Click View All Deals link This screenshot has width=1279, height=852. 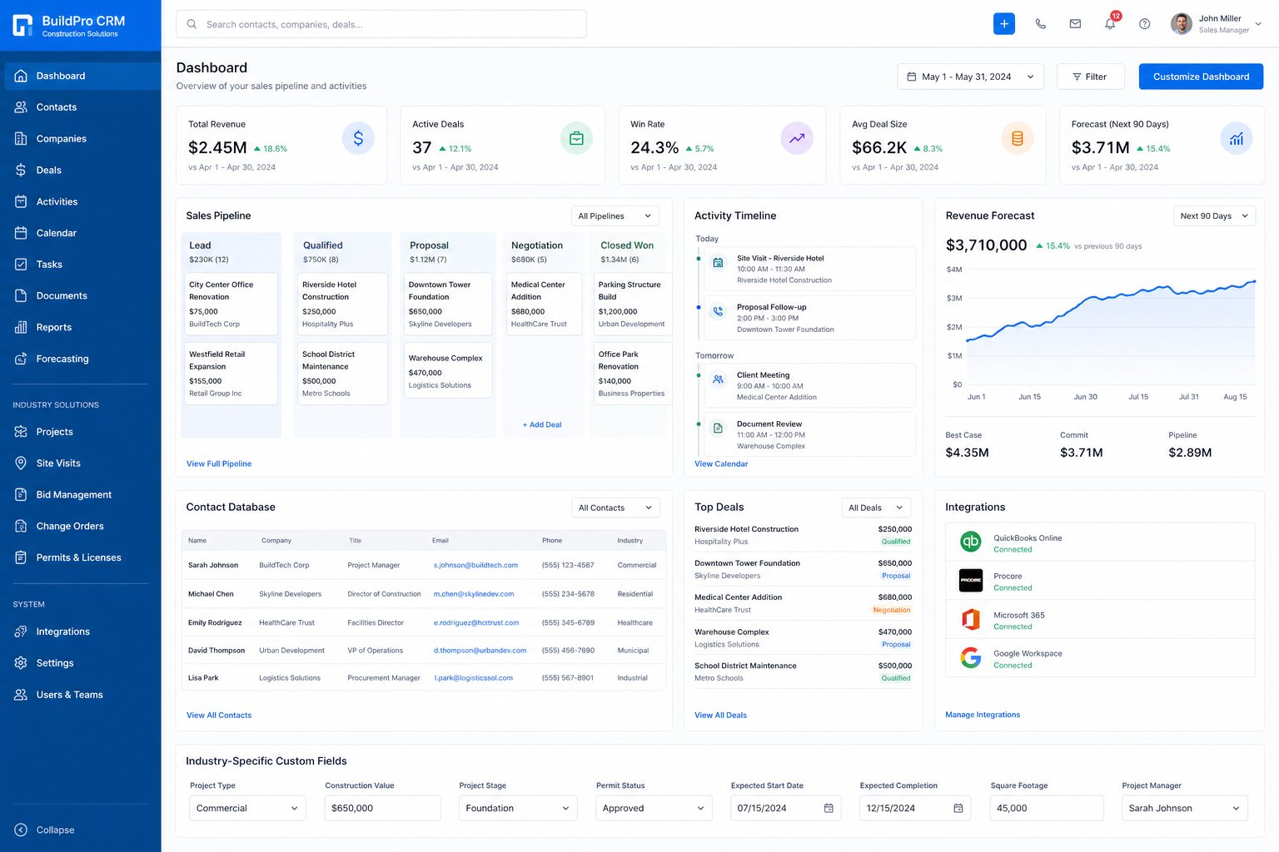720,715
